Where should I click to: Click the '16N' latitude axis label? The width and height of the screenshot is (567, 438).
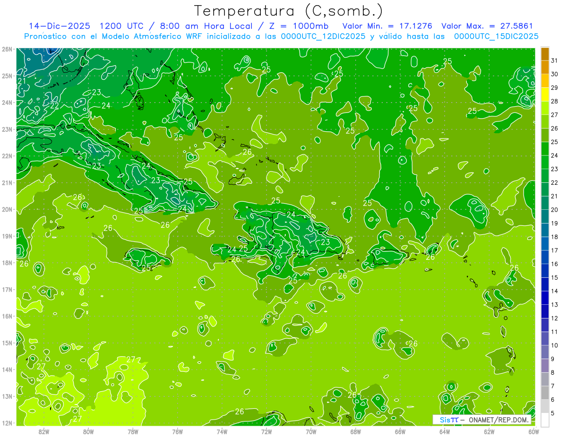[x=7, y=316]
